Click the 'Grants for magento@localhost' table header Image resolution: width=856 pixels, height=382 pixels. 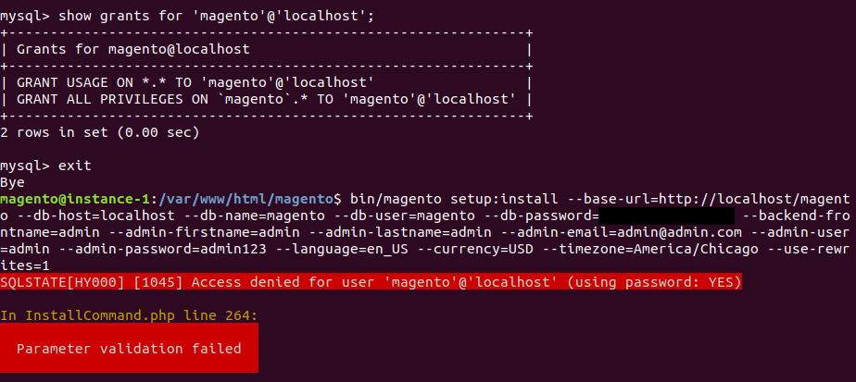click(x=132, y=49)
